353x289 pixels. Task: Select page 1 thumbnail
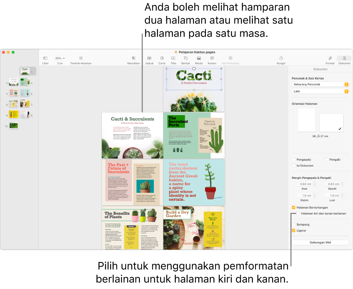pos(25,71)
